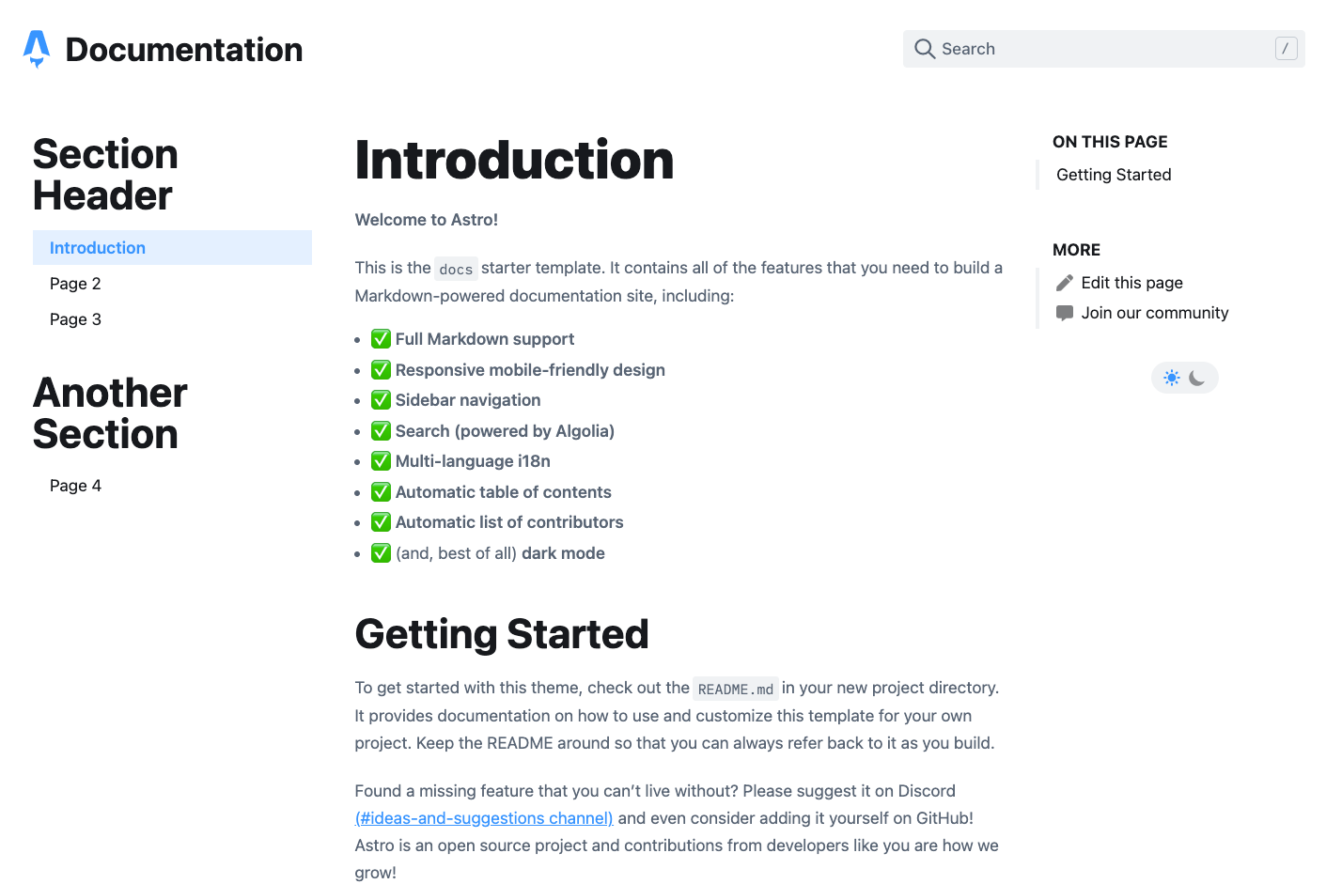Viewport: 1326px width, 884px height.
Task: Navigate to Page 2 in sidebar
Action: (75, 284)
